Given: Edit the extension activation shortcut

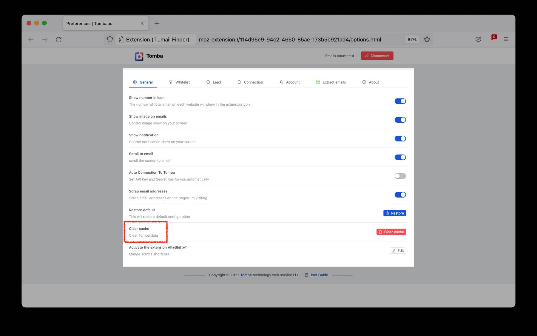Looking at the screenshot, I should point(398,251).
